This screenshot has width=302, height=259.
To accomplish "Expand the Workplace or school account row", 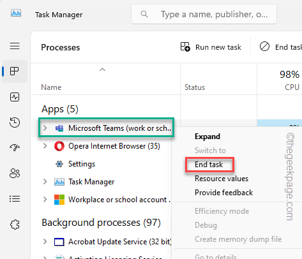I will click(45, 200).
